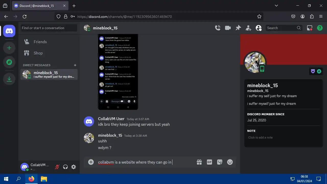Open the GIF picker

[209, 162]
